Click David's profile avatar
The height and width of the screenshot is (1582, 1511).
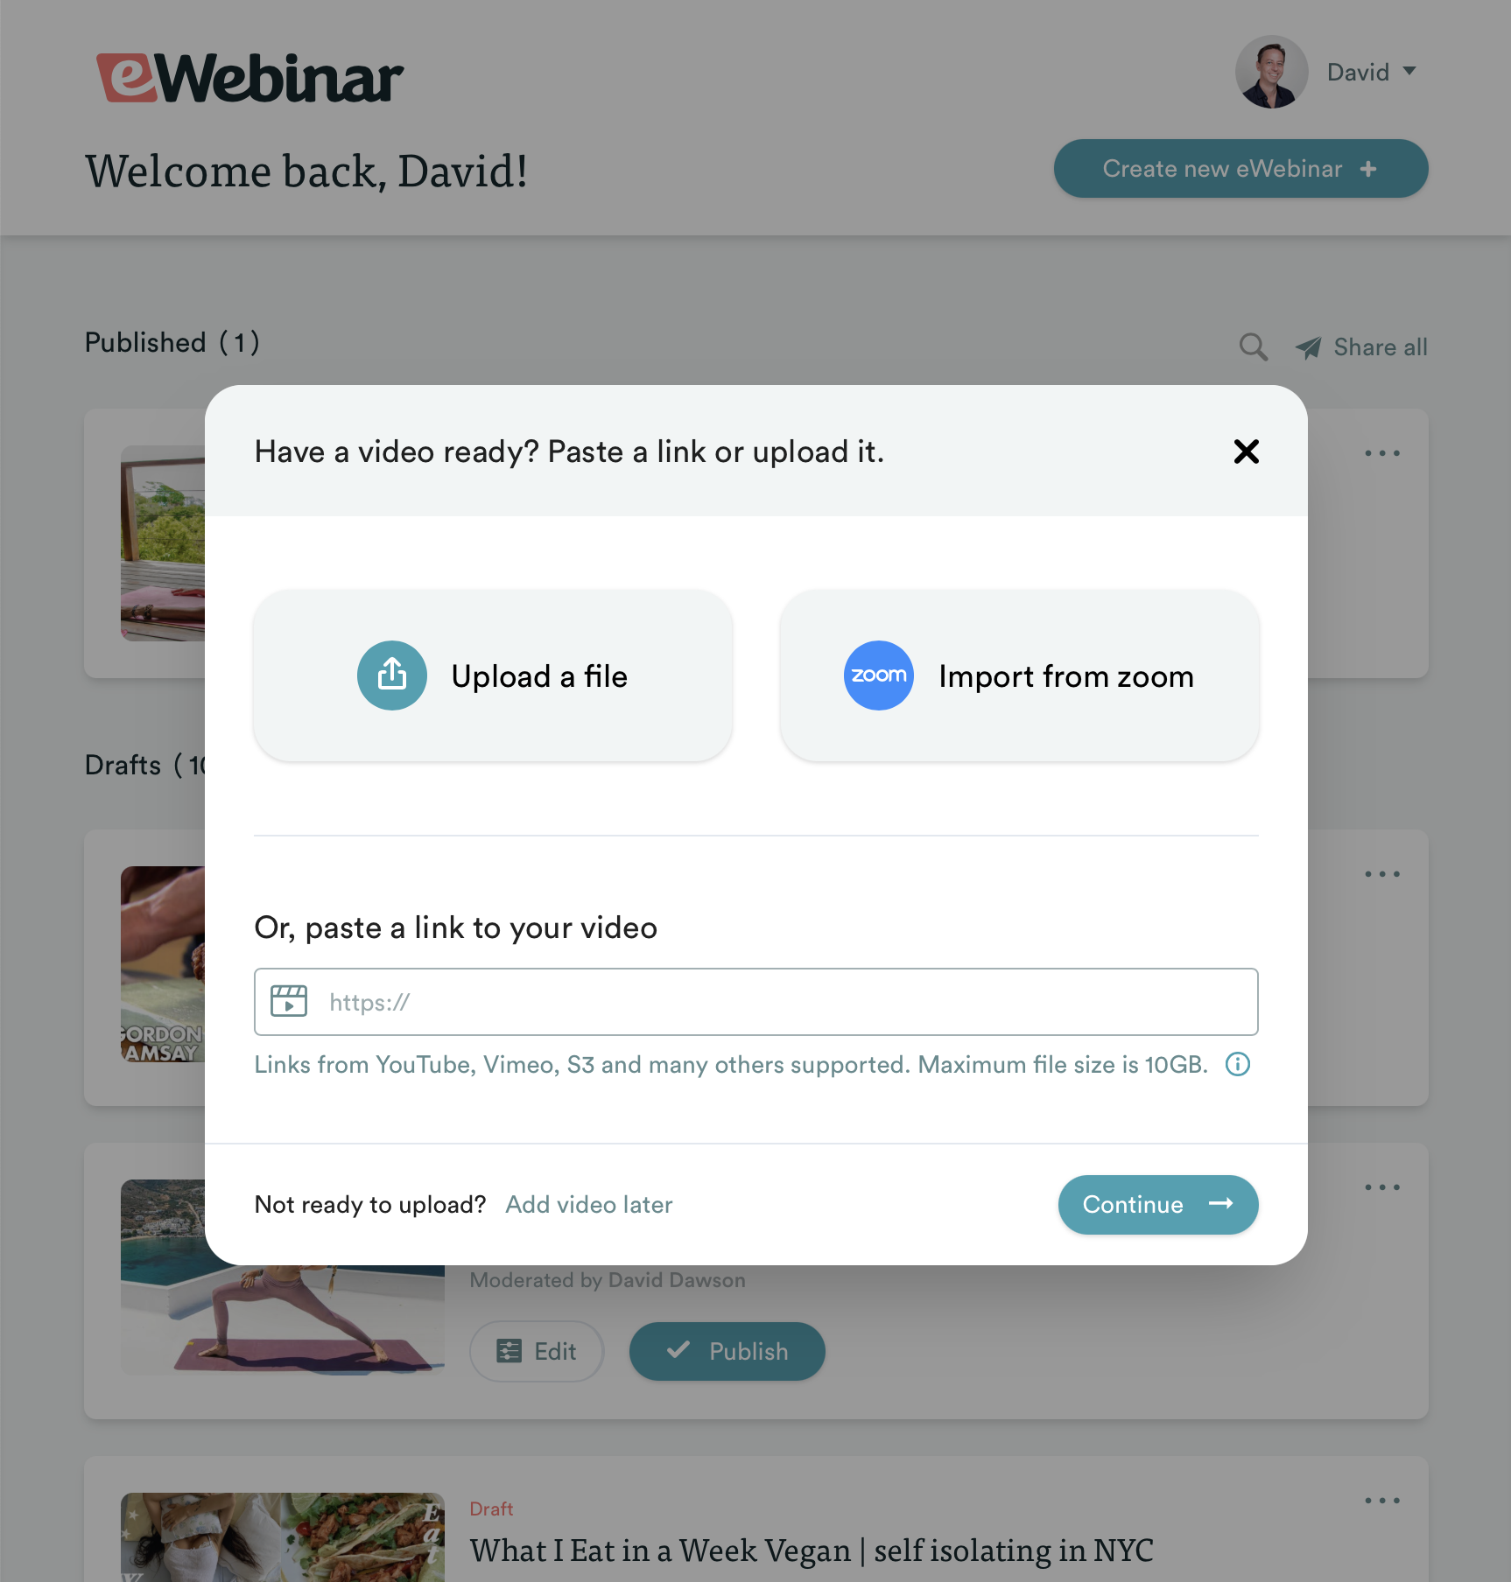(x=1271, y=72)
